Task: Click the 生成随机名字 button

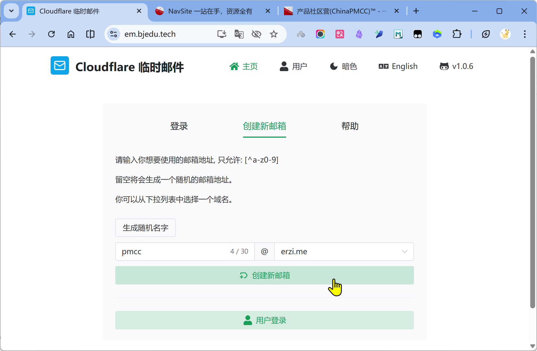Action: [146, 228]
